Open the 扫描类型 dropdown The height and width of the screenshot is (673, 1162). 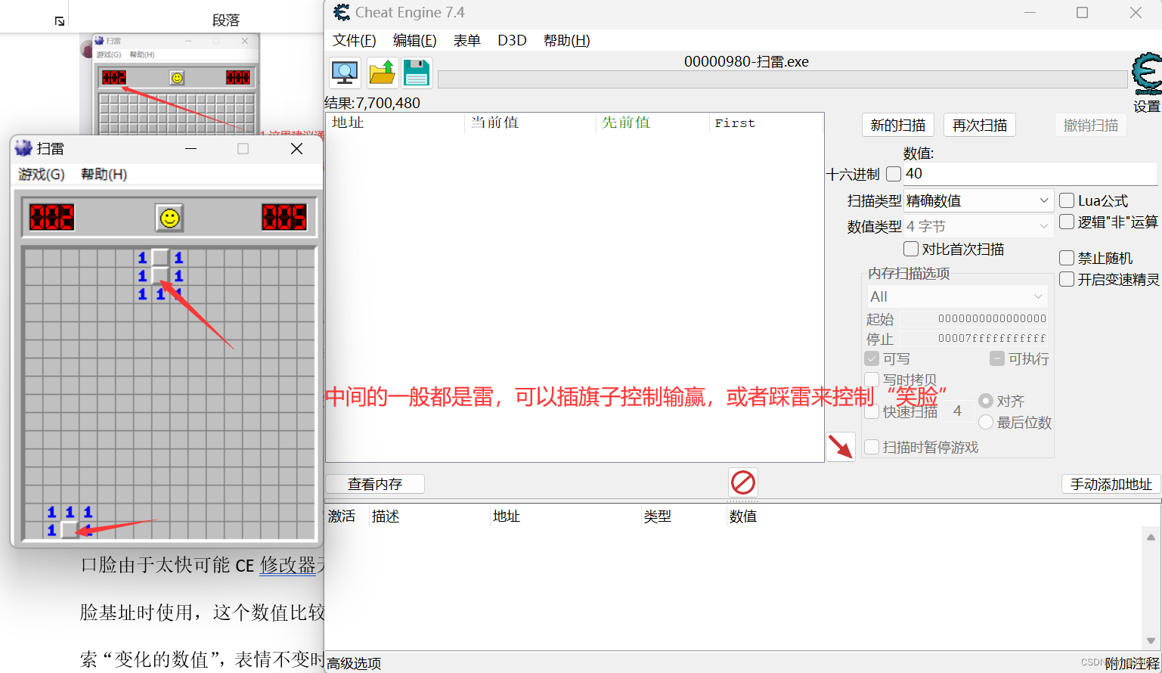(978, 200)
